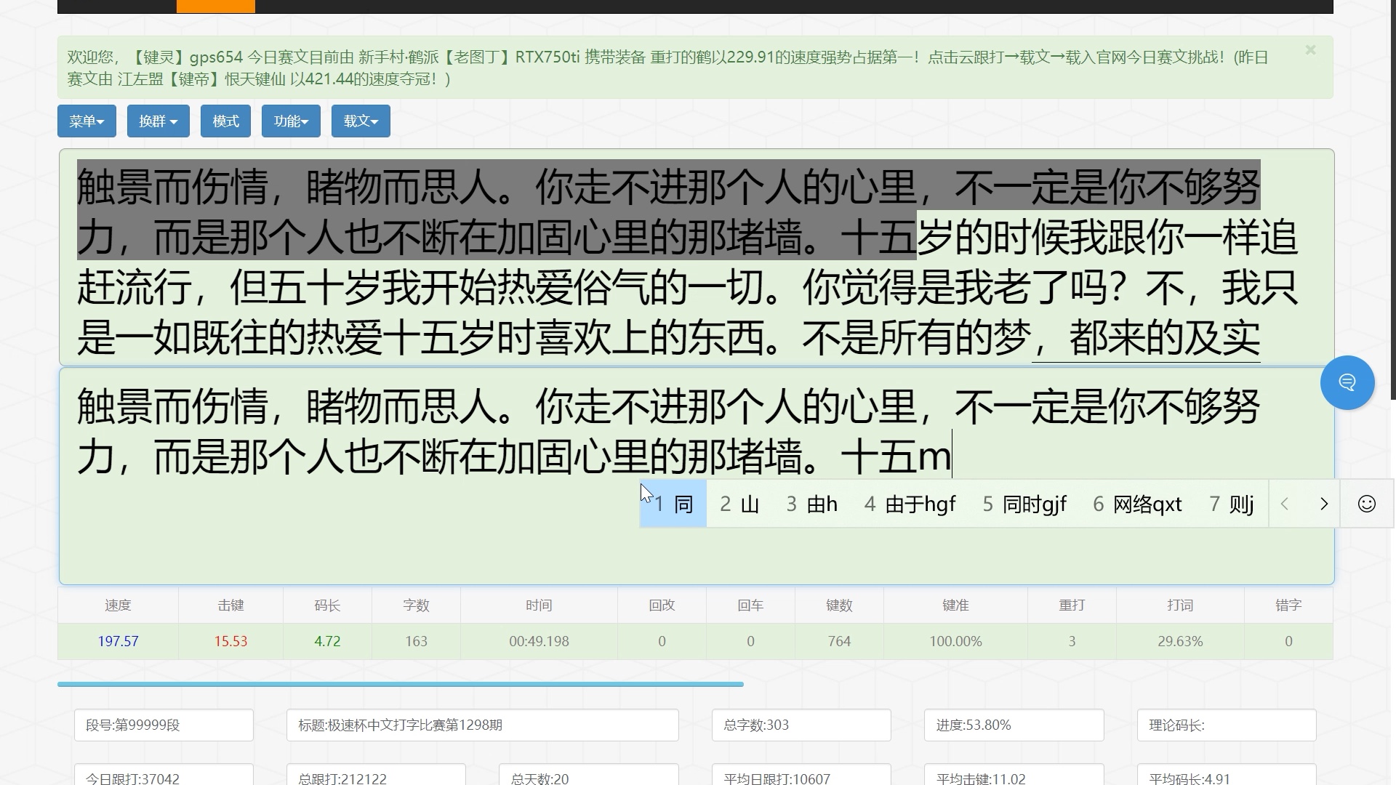This screenshot has width=1396, height=785.
Task: Go to next IME candidate page
Action: click(1323, 504)
